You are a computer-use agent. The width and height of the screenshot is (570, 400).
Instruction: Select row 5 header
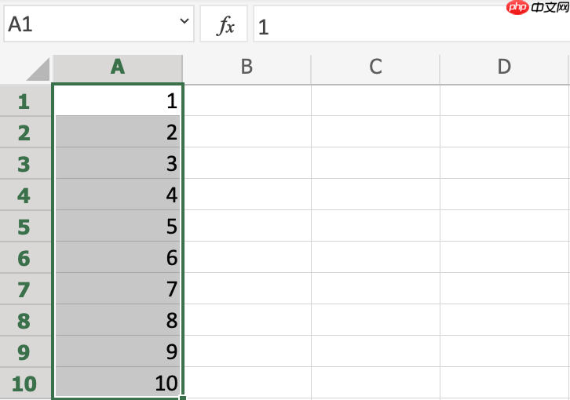[25, 226]
